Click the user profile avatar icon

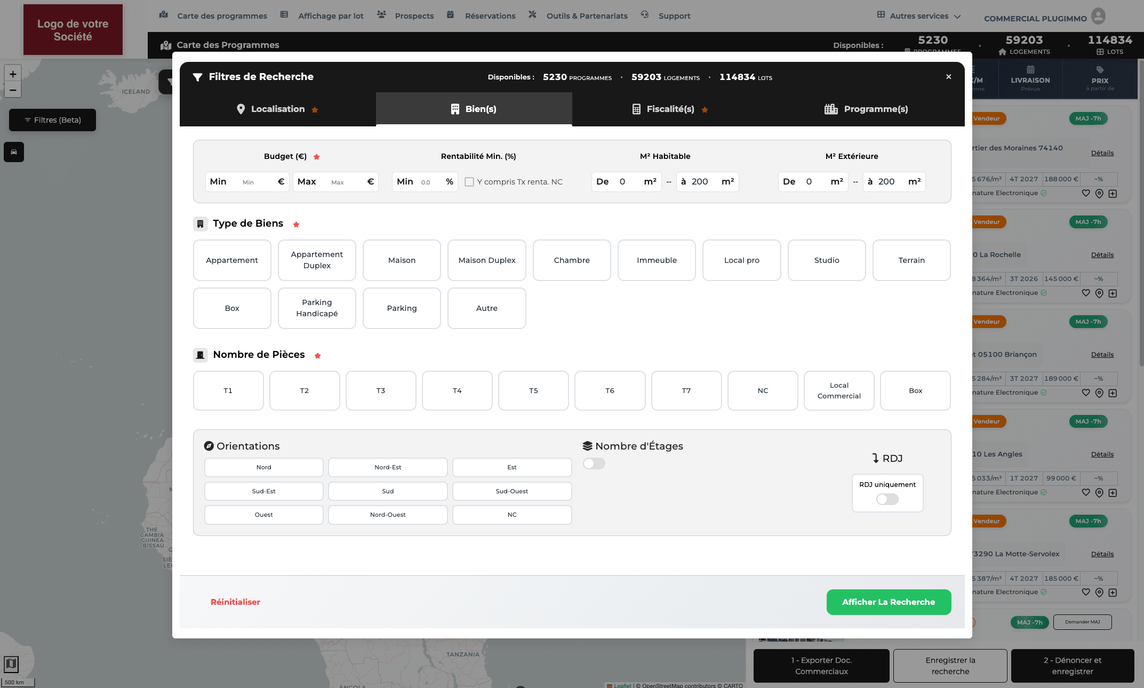[x=1098, y=16]
